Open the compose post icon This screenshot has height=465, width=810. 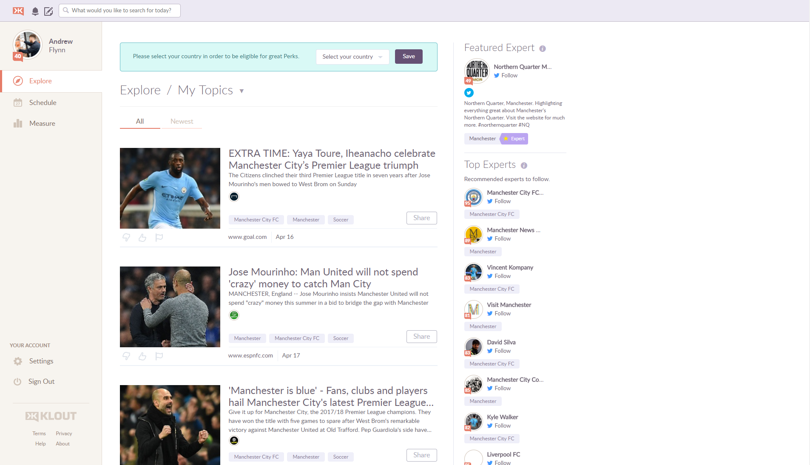click(48, 11)
